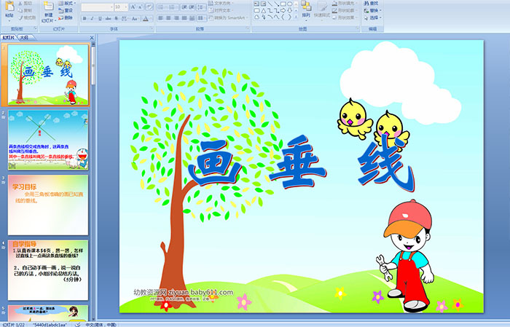Apply the font color (A) swatch
The width and height of the screenshot is (510, 327).
[x=146, y=19]
